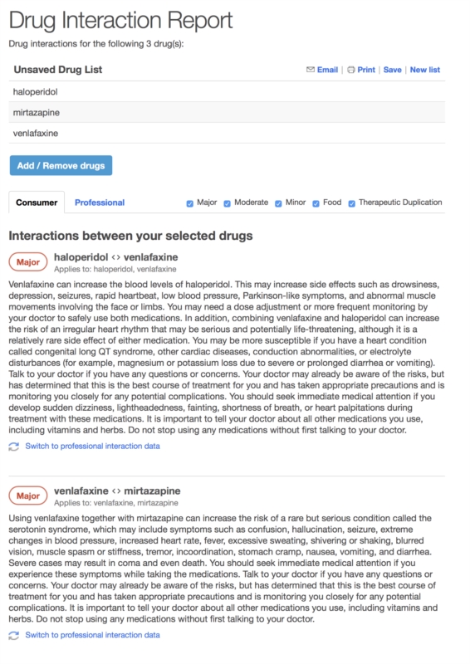
Task: Click Print link in drug list header
Action: [366, 70]
